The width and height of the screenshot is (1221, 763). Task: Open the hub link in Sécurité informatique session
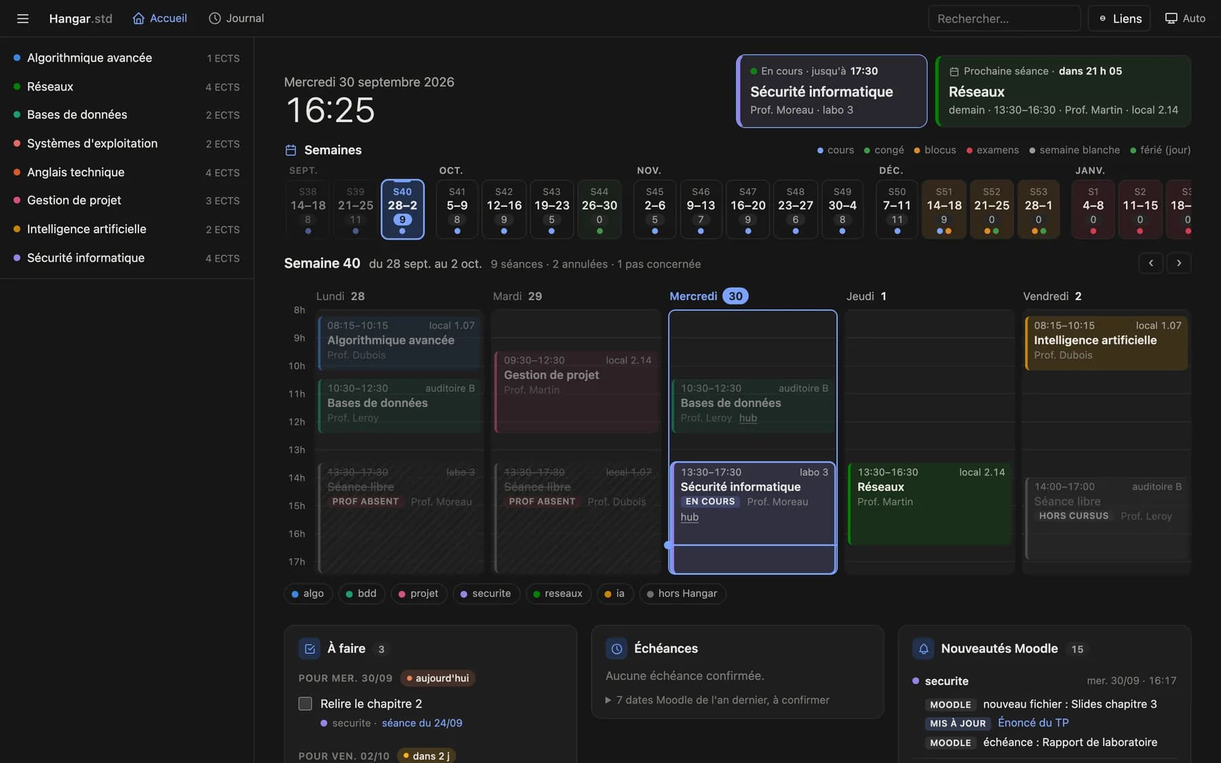click(689, 517)
